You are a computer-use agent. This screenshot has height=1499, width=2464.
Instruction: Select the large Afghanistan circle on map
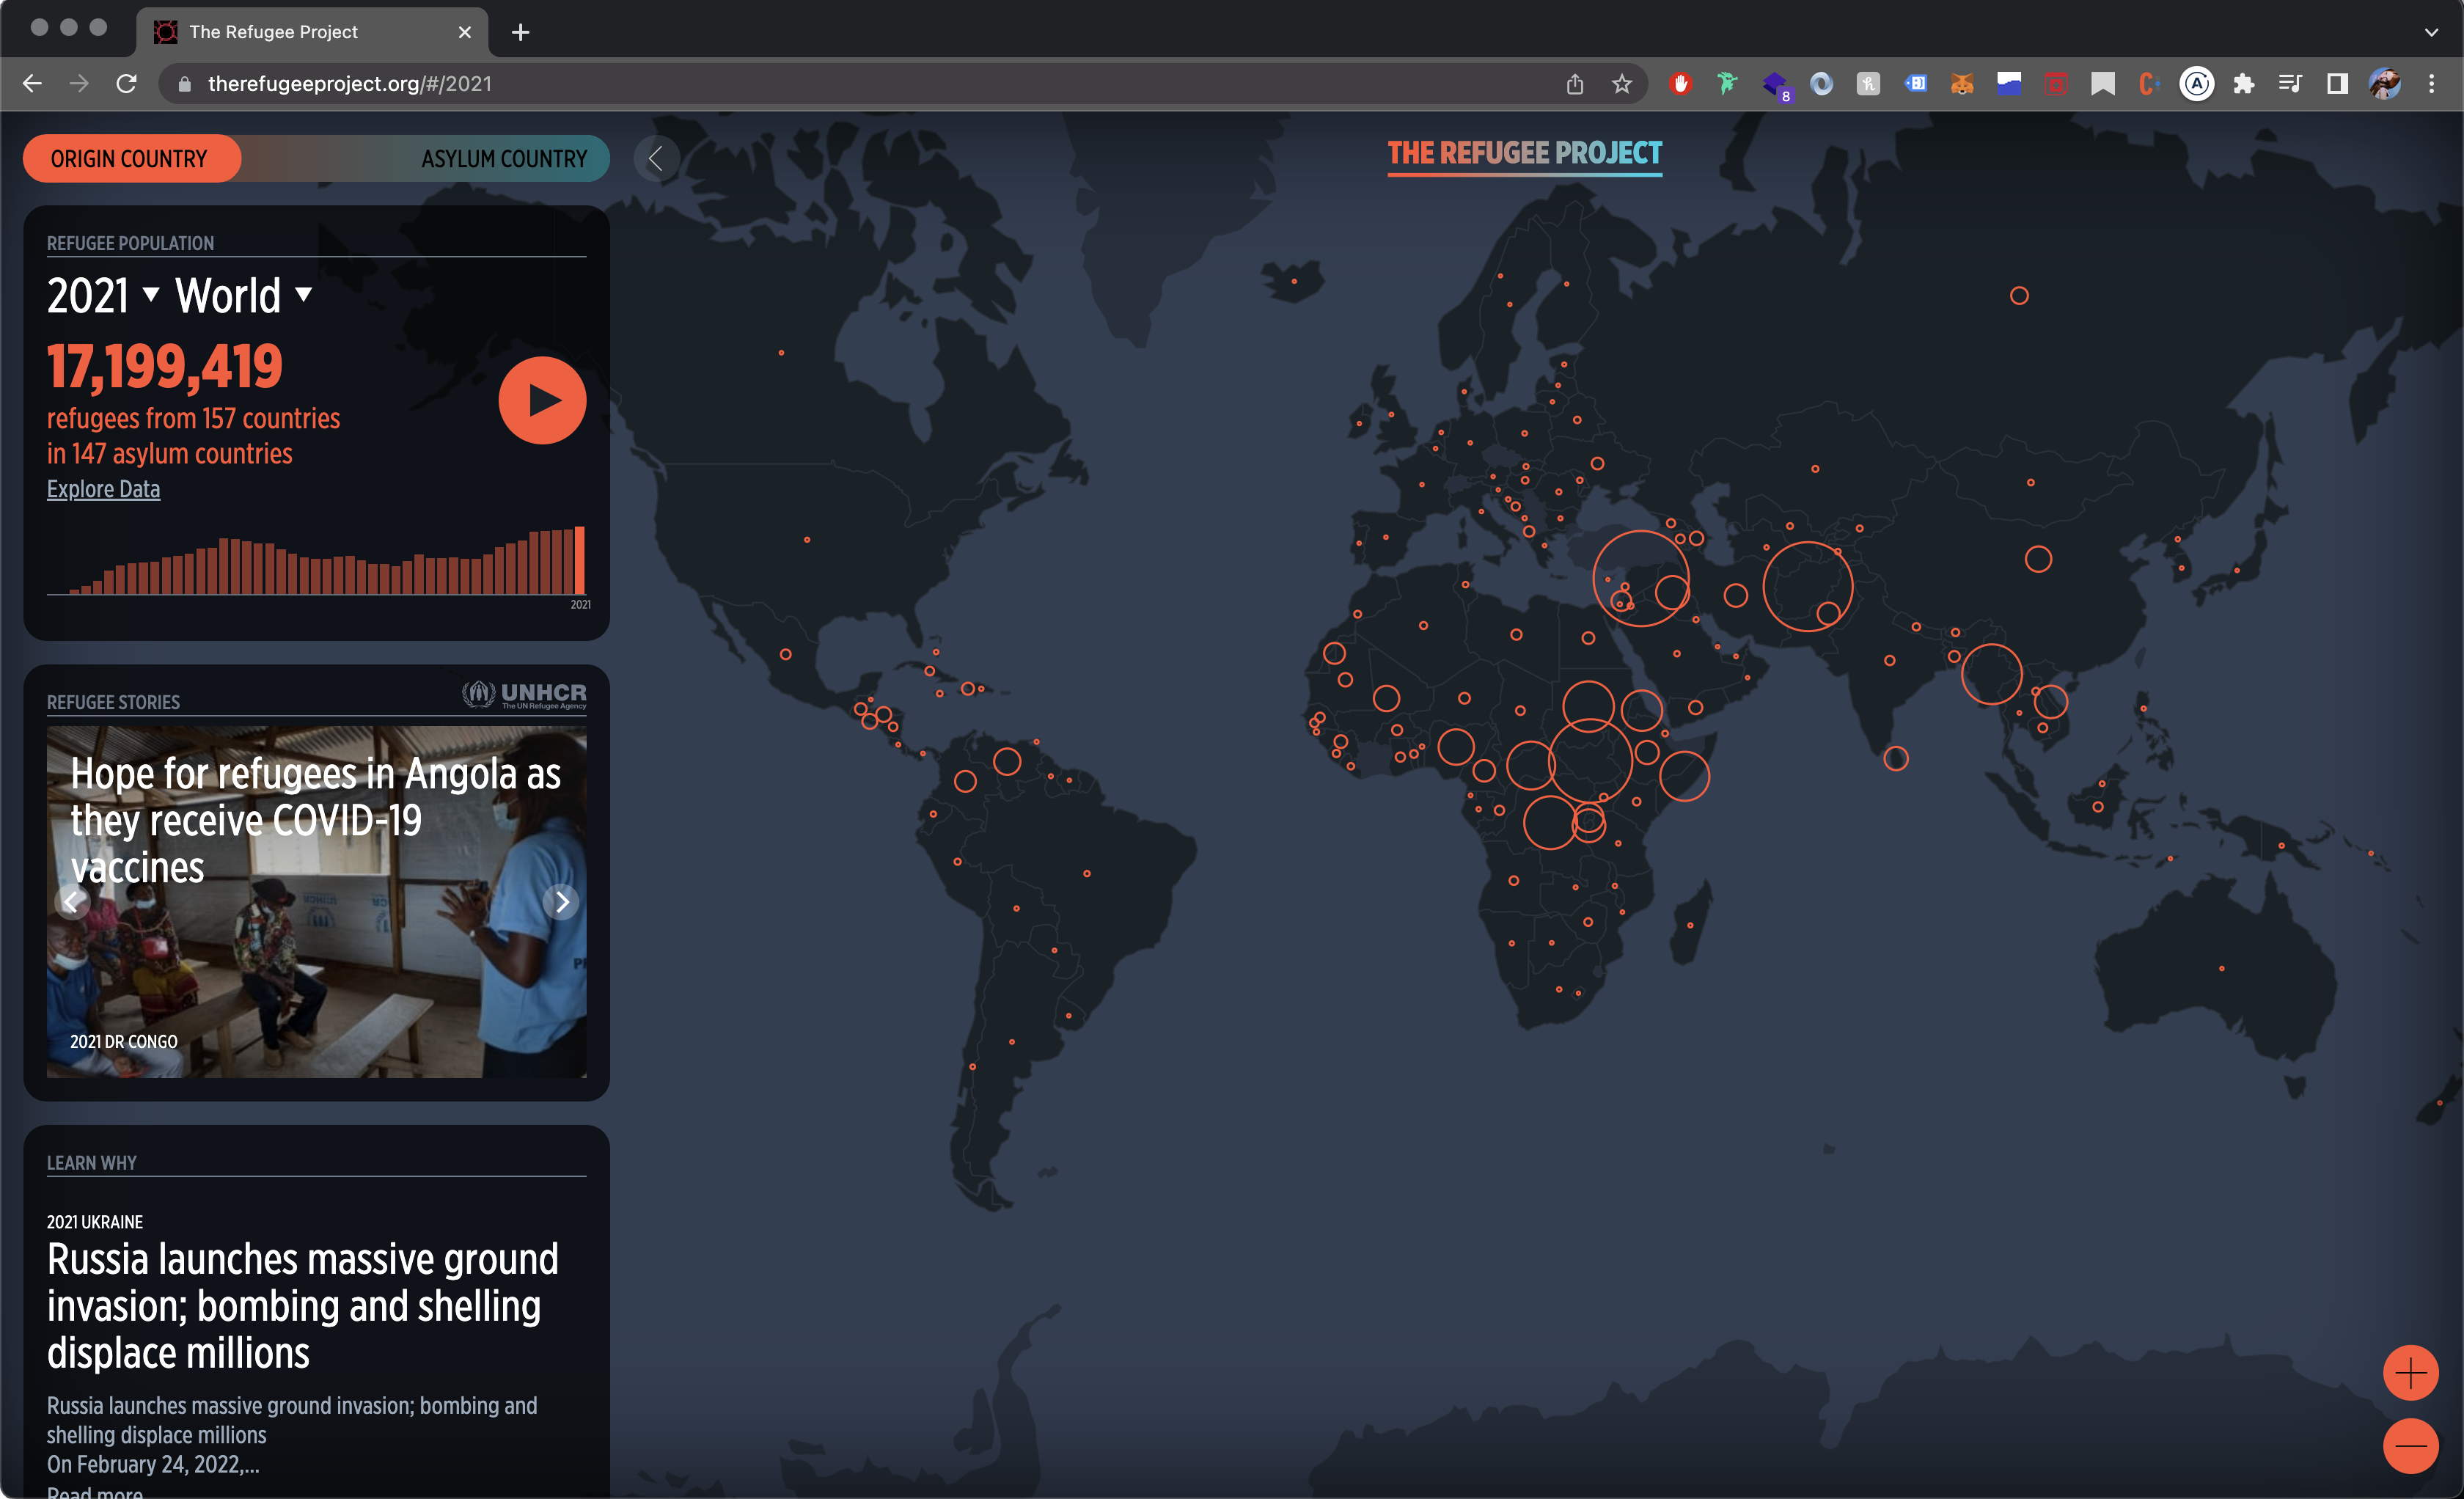1807,586
